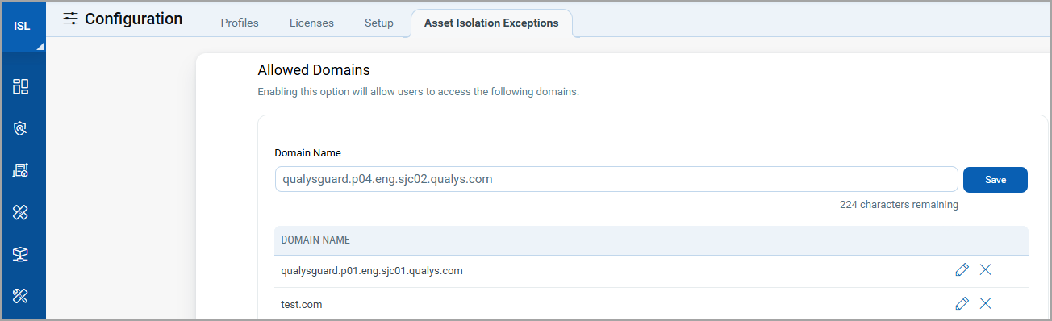Screen dimensions: 1052x321
Task: Open the ISL module picker
Action: 23,27
